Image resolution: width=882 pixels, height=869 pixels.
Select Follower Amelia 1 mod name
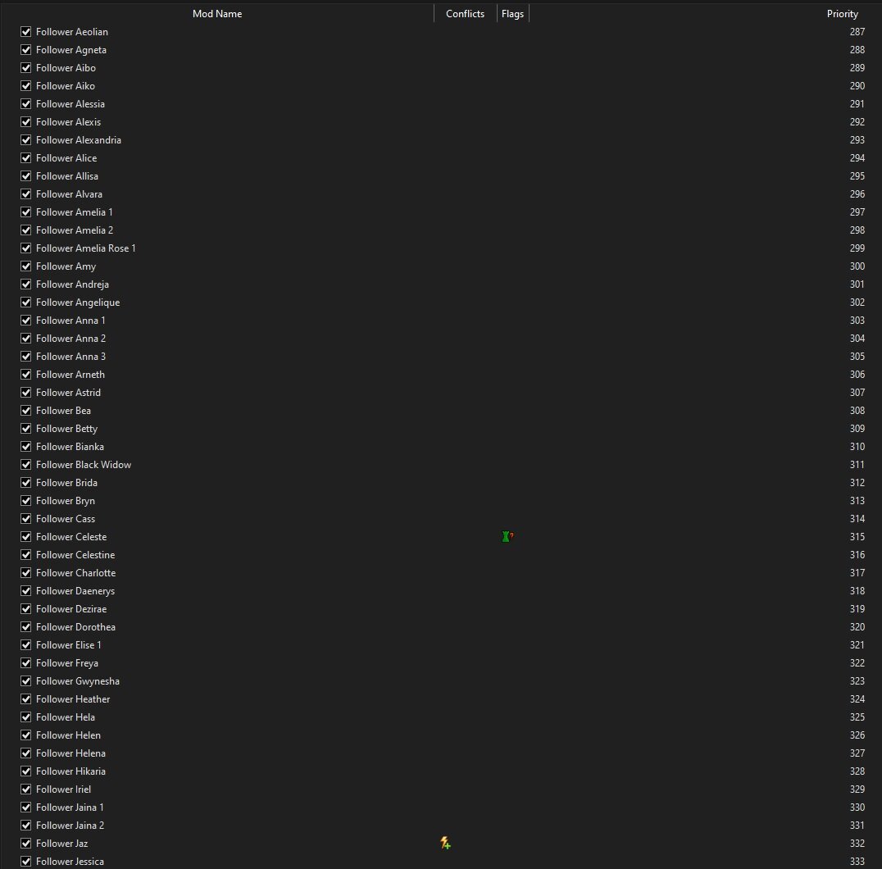click(x=75, y=212)
